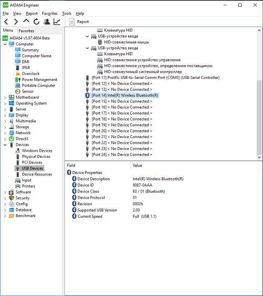Viewport: 263px width, 296px height.
Task: Open the Help menu
Action: [x=80, y=14]
